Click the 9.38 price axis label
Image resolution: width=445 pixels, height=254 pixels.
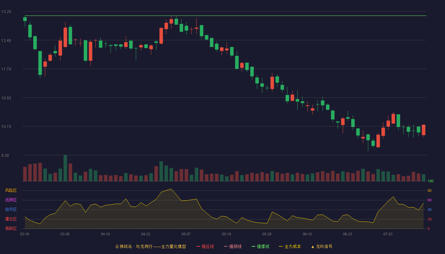click(x=5, y=156)
